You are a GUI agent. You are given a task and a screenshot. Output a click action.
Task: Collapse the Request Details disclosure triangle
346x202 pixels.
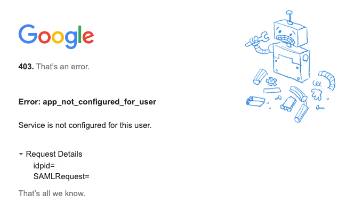[x=21, y=154]
